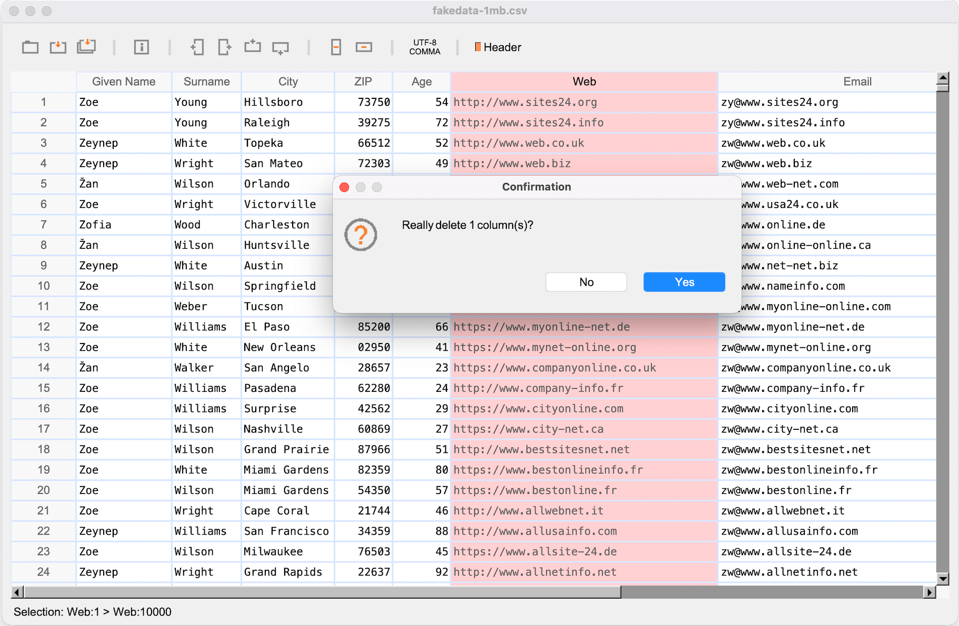
Task: Click the San Mateo cell
Action: [x=288, y=164]
